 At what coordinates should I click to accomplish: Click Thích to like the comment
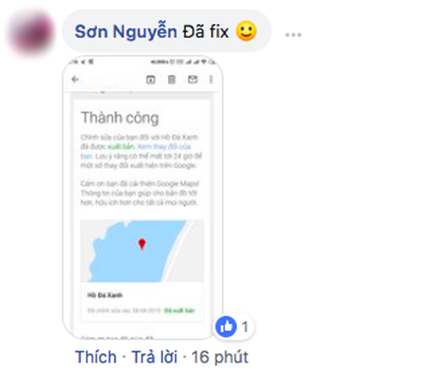[x=96, y=357]
